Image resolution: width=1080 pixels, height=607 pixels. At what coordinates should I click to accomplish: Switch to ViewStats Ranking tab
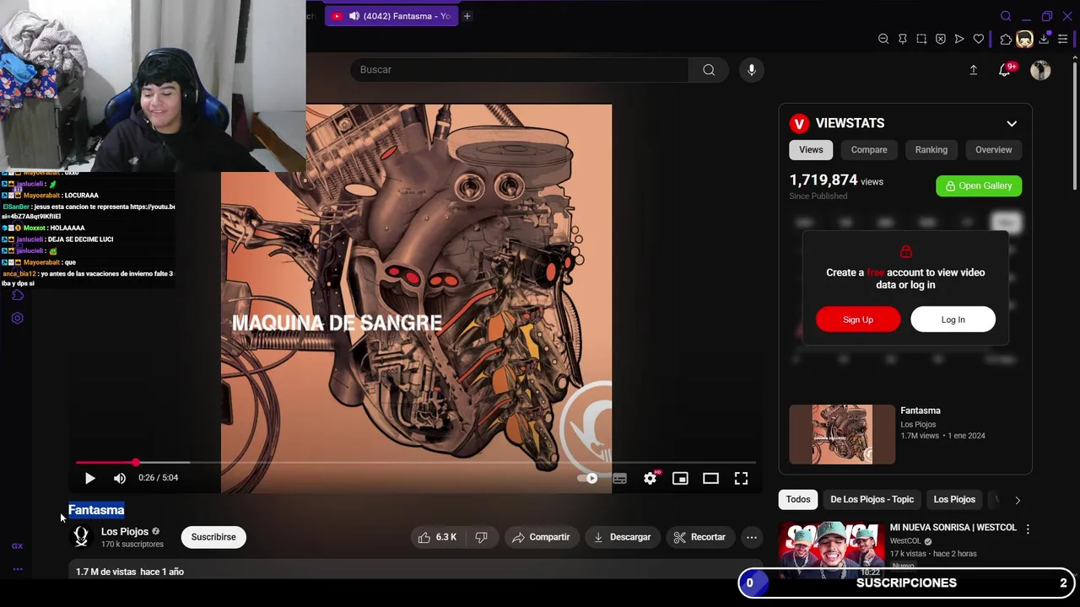click(x=931, y=149)
